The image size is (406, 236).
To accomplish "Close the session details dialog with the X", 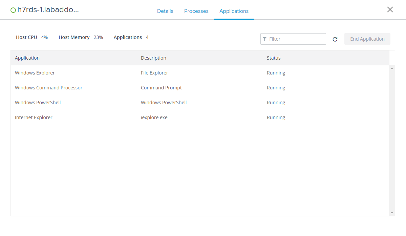I will 390,9.
